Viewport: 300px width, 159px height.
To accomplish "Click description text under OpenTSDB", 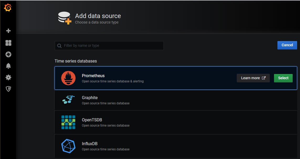I will [x=106, y=126].
